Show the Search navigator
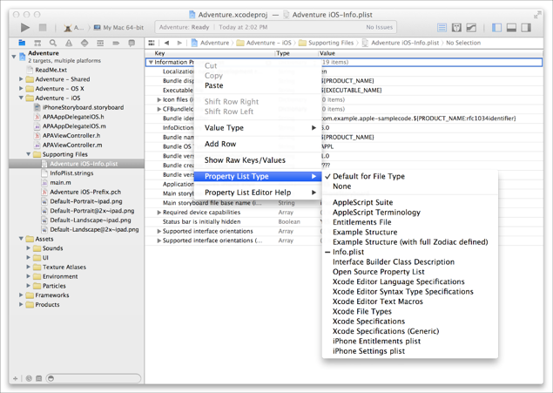The height and width of the screenshot is (393, 553). [53, 43]
